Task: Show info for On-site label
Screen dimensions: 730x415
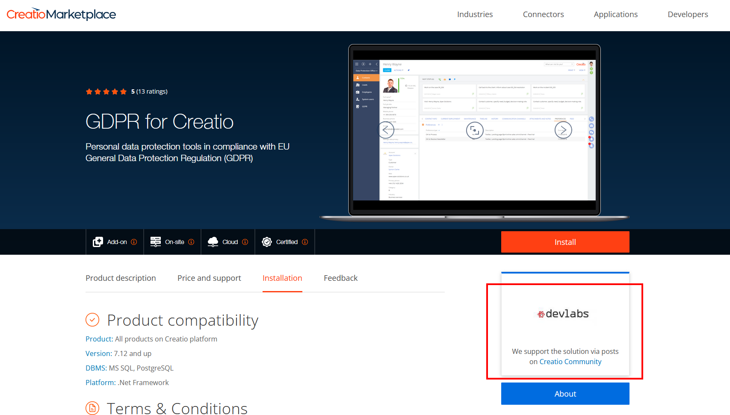Action: 191,242
